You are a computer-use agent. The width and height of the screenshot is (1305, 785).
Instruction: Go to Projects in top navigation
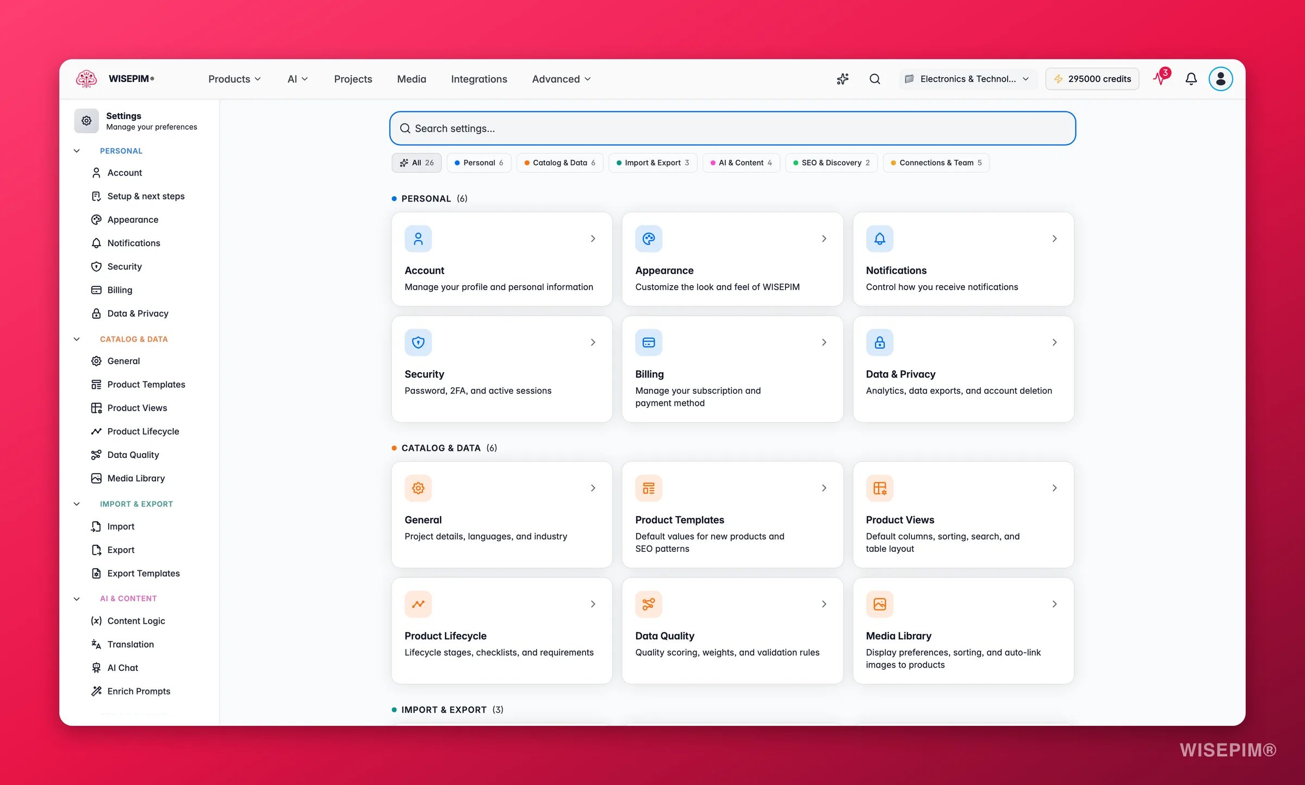coord(353,79)
